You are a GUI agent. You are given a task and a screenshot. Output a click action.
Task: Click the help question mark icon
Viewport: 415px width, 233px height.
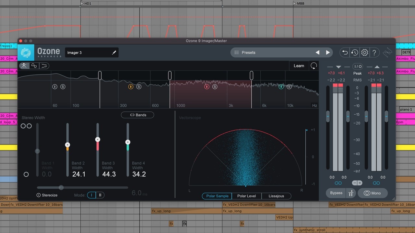point(374,52)
